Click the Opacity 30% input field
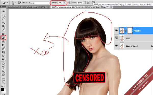The height and width of the screenshot is (95, 153). pos(61,3)
